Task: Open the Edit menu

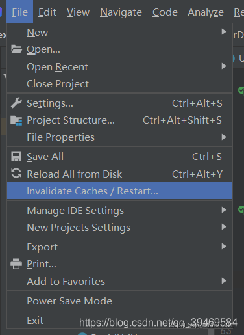Action: coord(47,12)
